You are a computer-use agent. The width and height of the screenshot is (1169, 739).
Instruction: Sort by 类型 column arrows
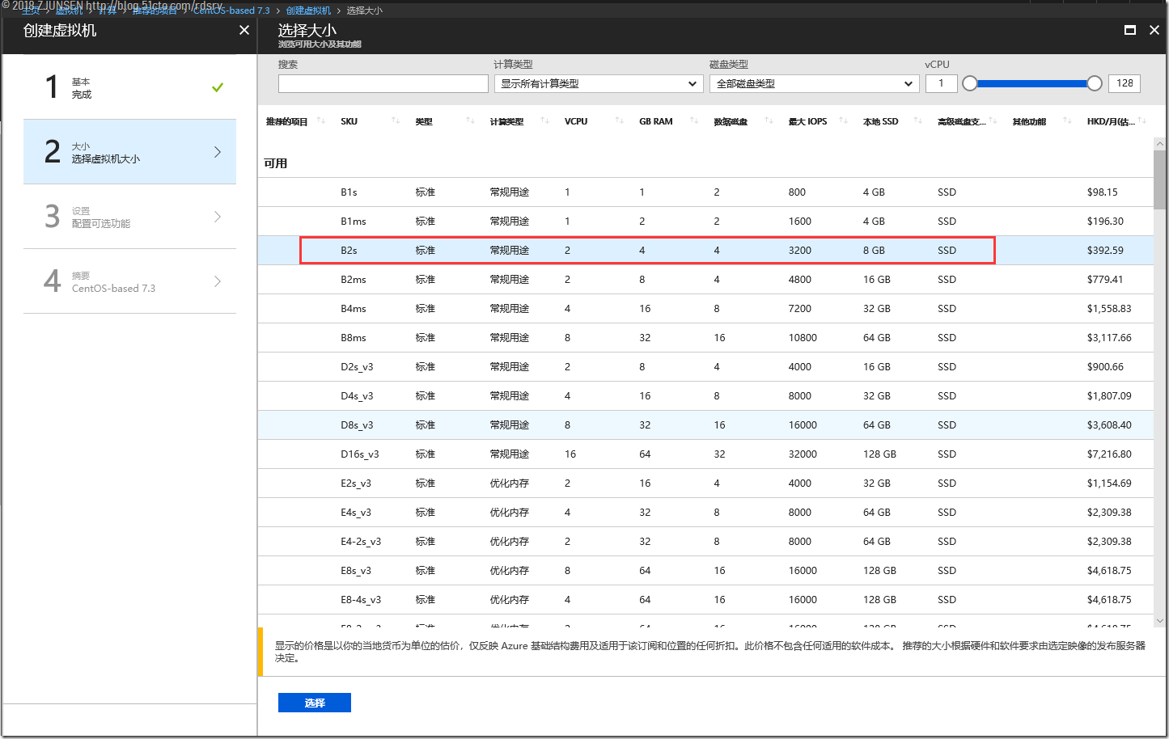click(471, 121)
